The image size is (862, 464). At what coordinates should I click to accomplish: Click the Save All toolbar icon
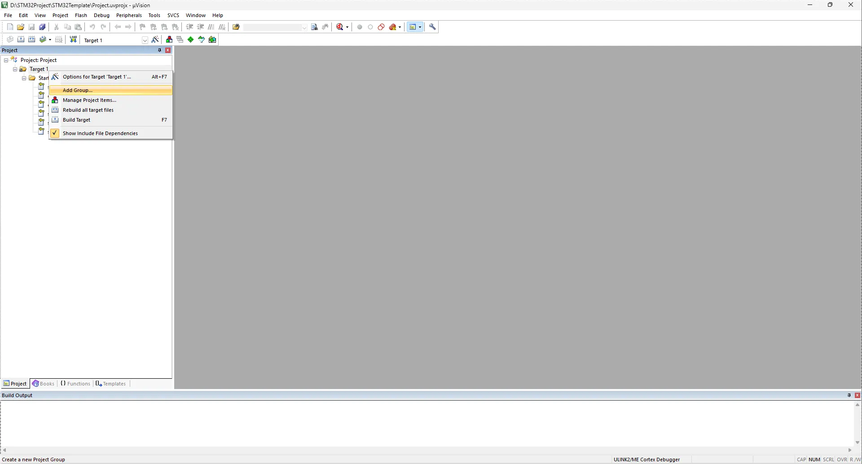(43, 27)
